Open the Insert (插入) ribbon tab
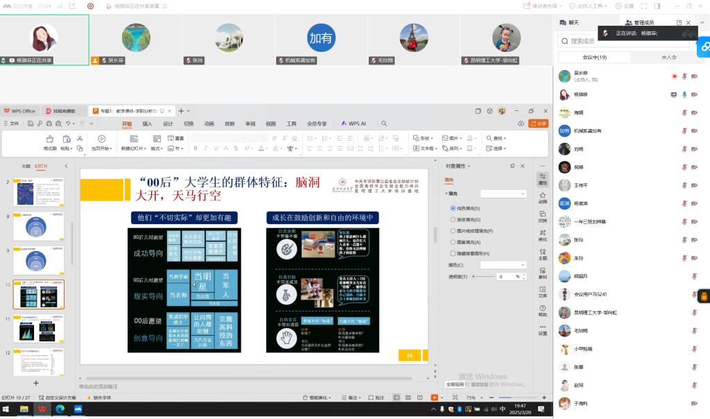 point(147,123)
